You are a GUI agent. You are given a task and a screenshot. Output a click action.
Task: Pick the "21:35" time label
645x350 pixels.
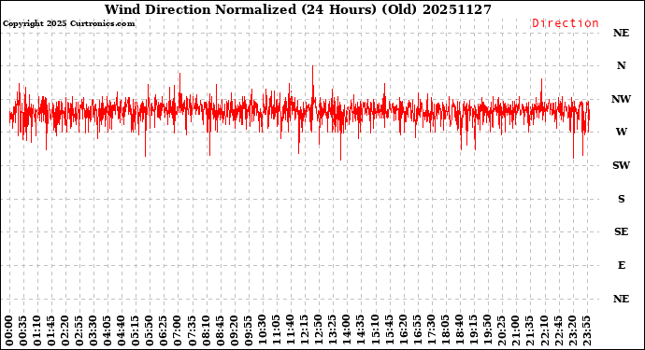(530, 331)
